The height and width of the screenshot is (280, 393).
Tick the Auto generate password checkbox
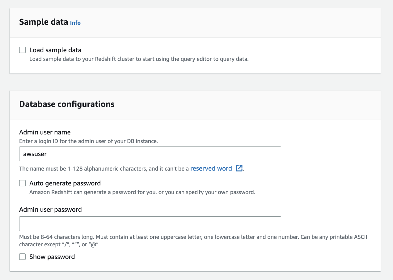pos(23,183)
